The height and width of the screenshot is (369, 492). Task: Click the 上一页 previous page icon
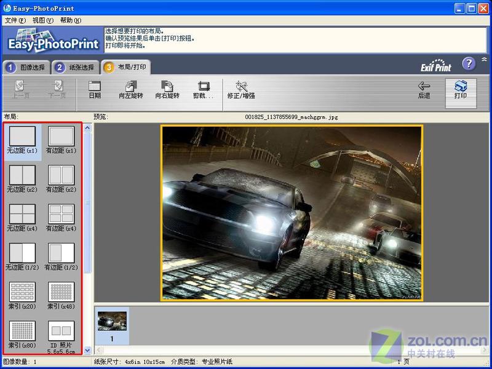click(x=20, y=90)
